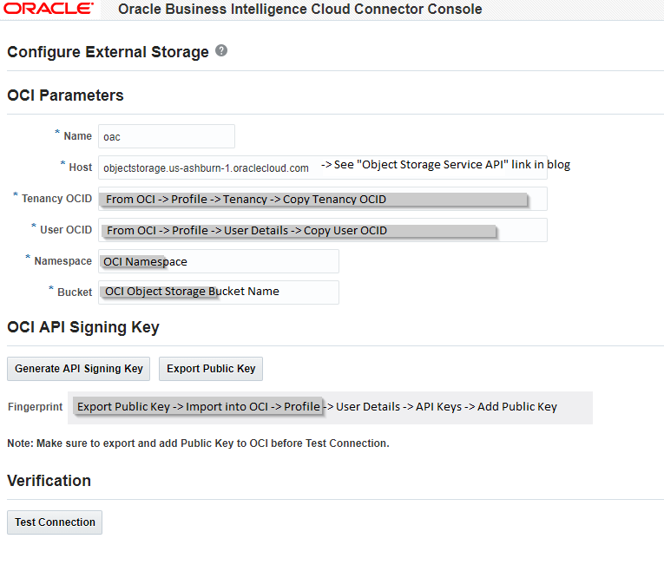
Task: Click the Verification section heading
Action: pyautogui.click(x=49, y=481)
